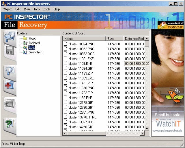The image size is (185, 148).
Task: Maximize the PC Inspector window
Action: (x=176, y=4)
